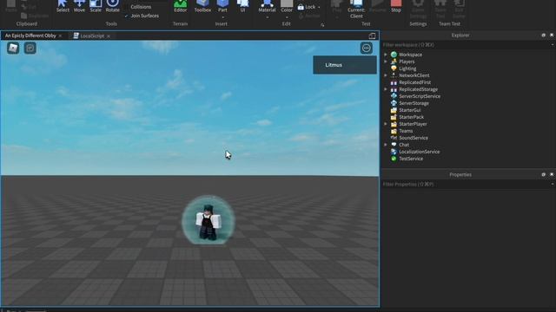Insert a new Part
Screen dimensions: 556x312
coord(222,6)
